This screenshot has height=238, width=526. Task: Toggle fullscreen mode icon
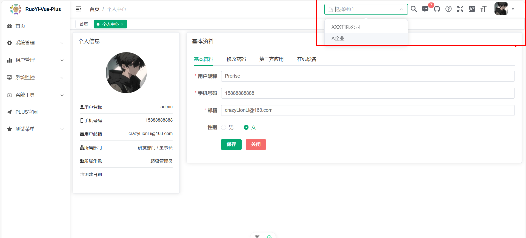(x=460, y=9)
